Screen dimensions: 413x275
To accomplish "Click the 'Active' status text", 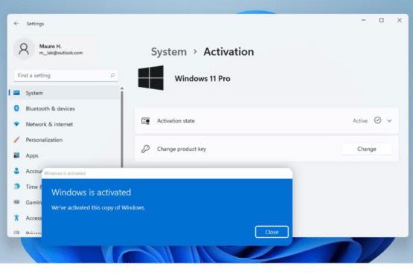I will (360, 121).
